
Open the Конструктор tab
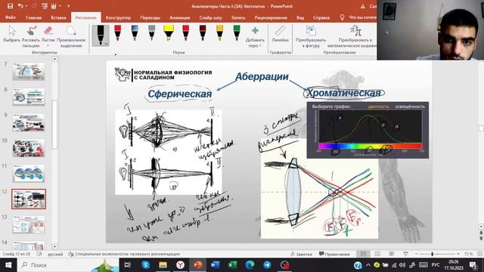coord(118,17)
